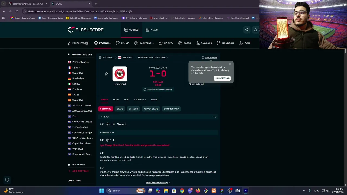Select Hockey sport

click(166, 43)
